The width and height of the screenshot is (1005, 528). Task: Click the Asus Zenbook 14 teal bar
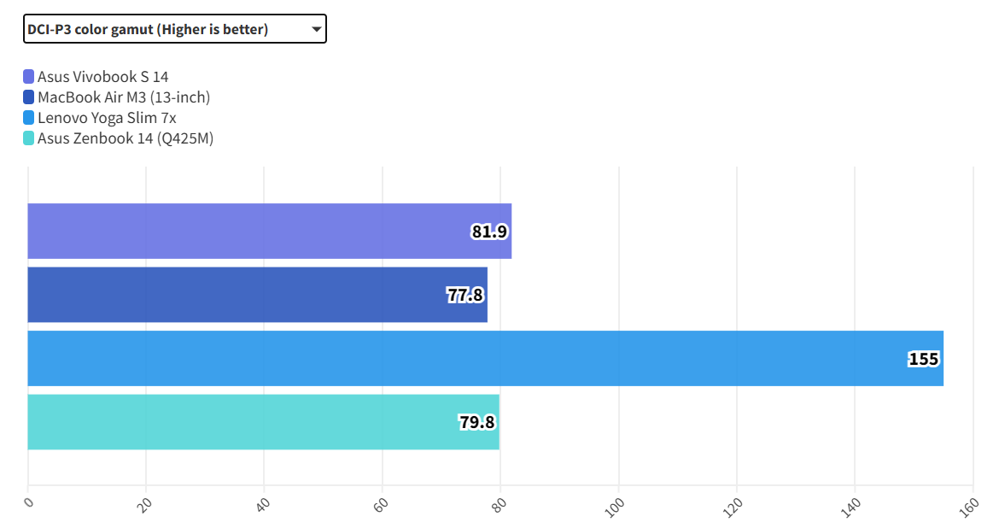pyautogui.click(x=239, y=422)
